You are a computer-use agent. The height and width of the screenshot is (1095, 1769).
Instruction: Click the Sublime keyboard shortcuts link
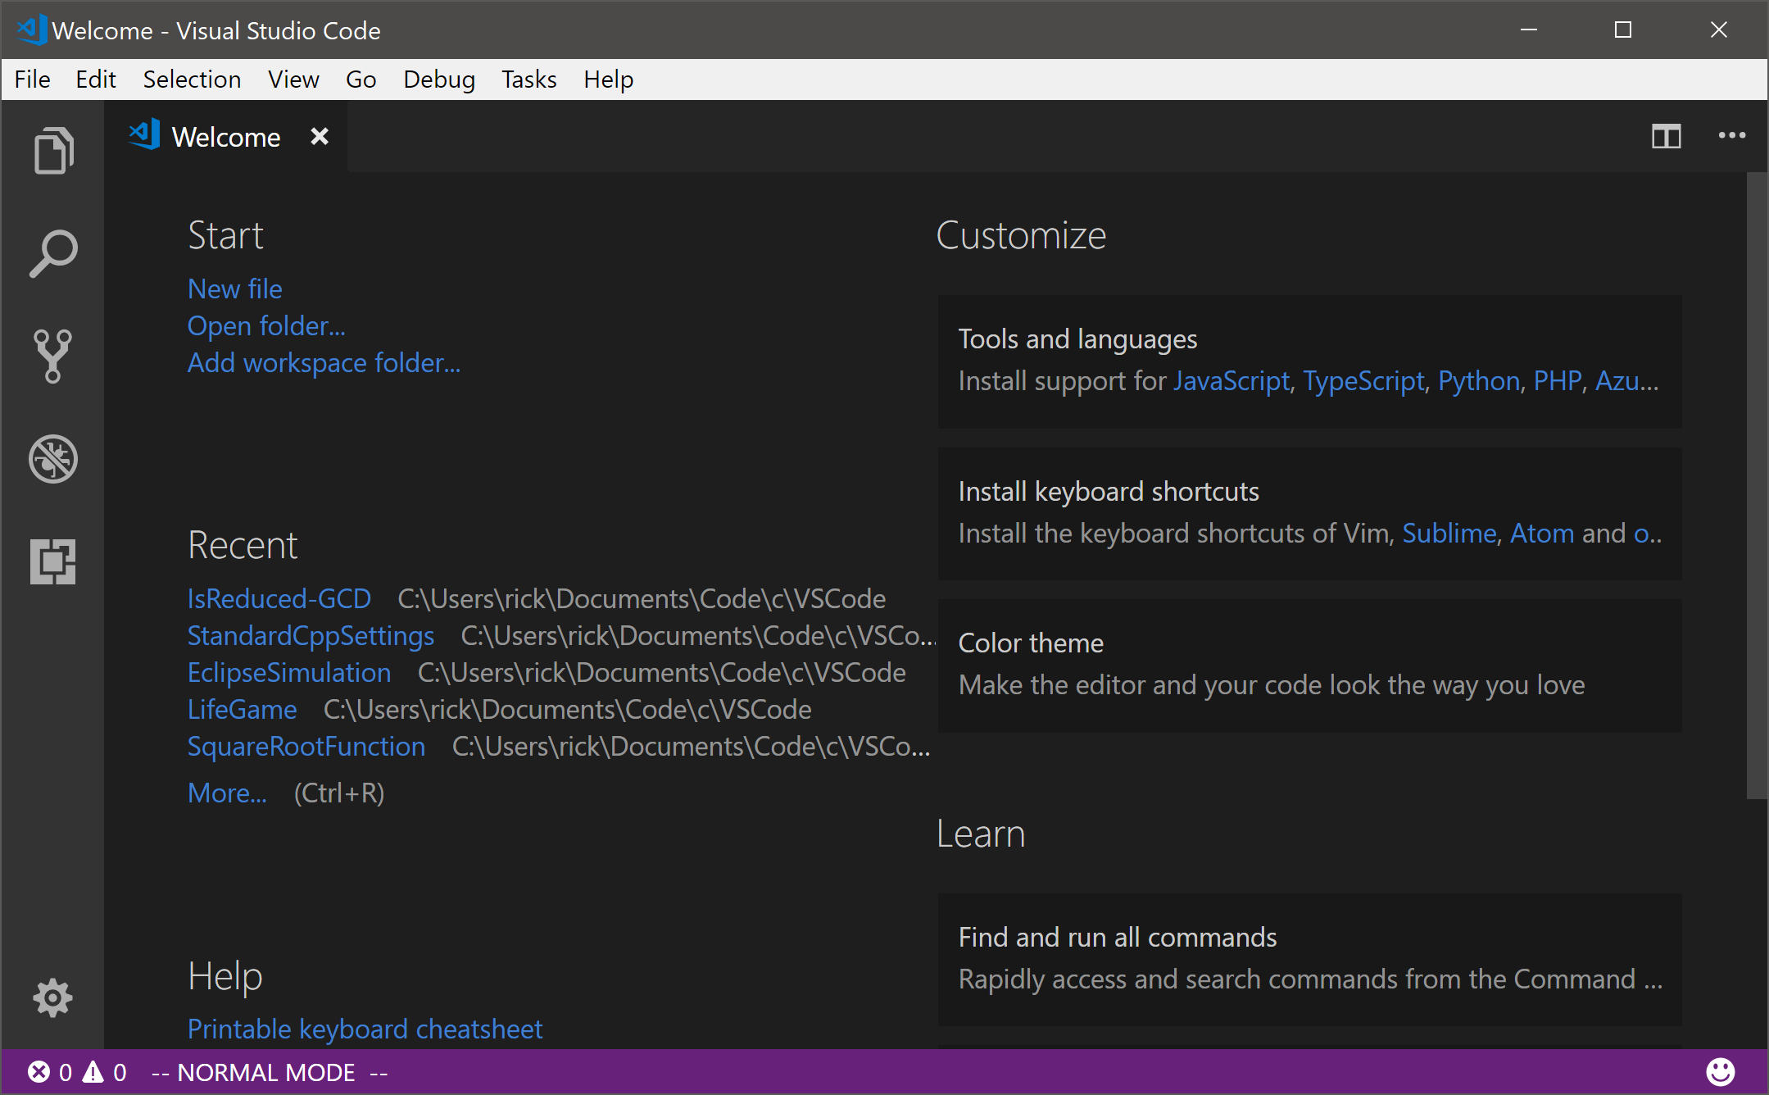(x=1449, y=533)
